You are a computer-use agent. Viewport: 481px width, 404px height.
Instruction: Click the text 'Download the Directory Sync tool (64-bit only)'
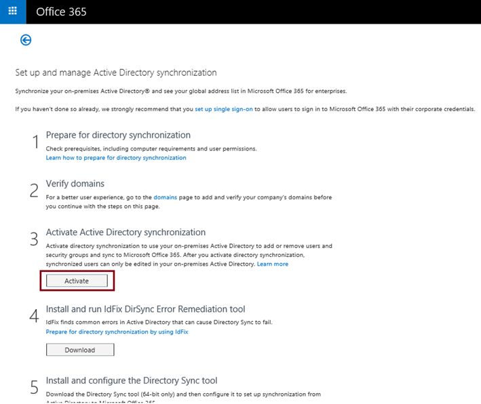(x=111, y=395)
